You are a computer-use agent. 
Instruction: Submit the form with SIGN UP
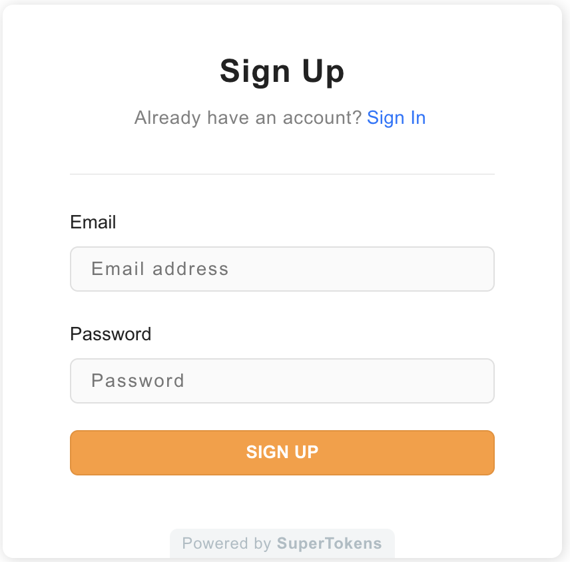(x=282, y=453)
